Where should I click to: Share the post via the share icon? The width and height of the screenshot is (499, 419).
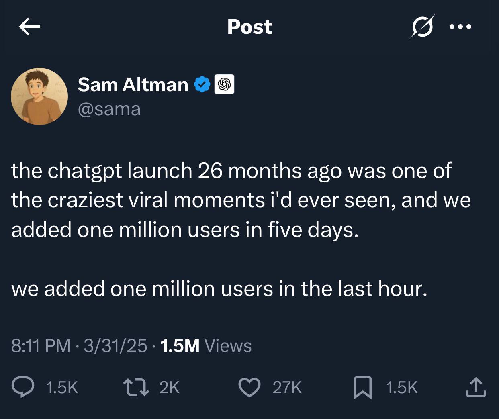tap(476, 387)
